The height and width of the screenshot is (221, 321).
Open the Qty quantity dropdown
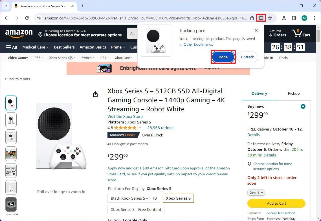point(256,193)
